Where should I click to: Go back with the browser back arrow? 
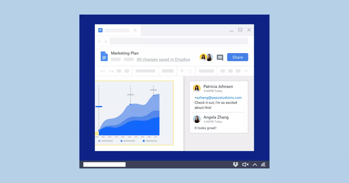click(100, 41)
